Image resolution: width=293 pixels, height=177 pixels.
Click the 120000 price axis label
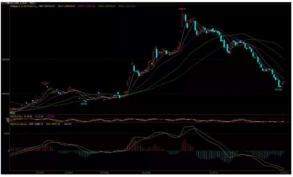5,60
